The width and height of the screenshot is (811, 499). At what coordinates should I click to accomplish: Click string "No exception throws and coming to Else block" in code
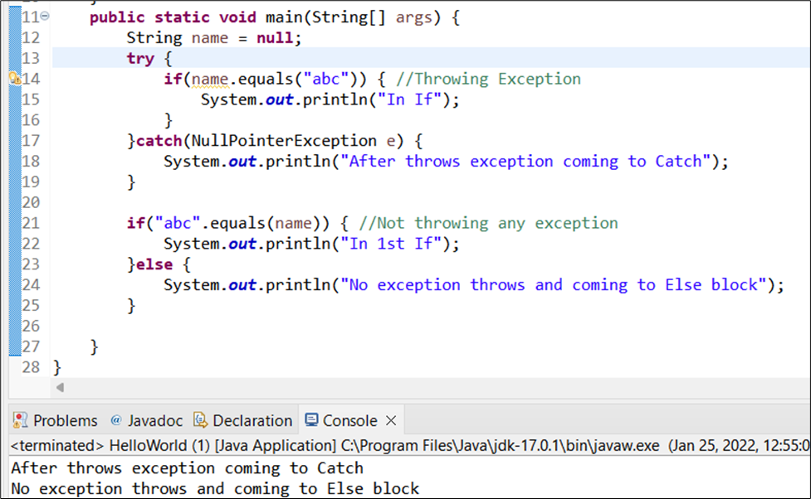coord(553,285)
